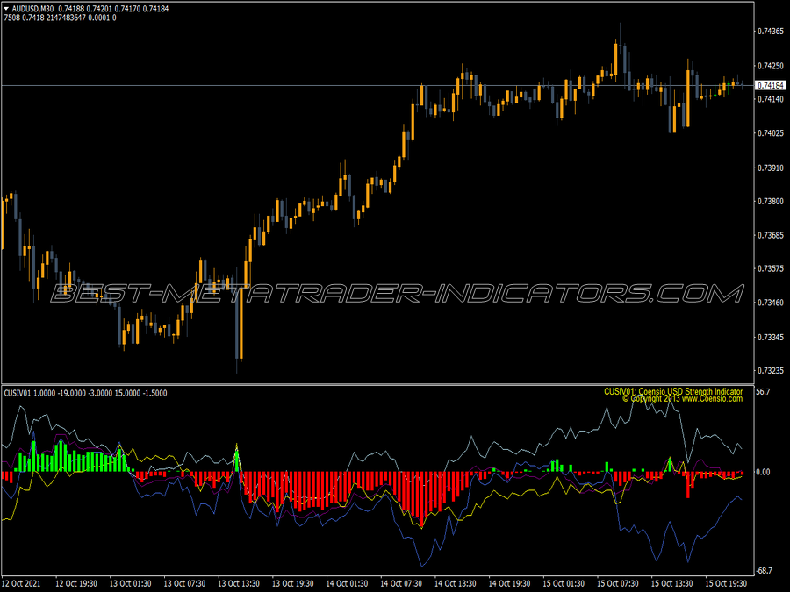Click the price axis value 0.74365

tap(771, 32)
